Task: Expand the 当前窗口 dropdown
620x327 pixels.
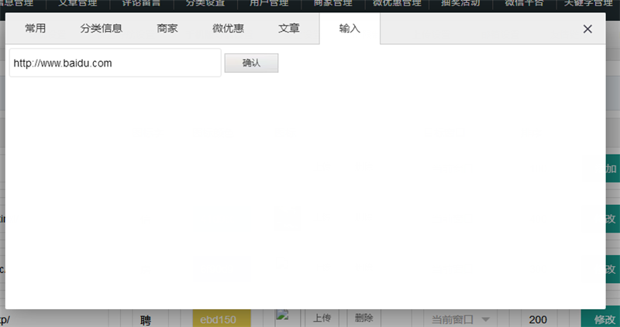Action: 461,319
